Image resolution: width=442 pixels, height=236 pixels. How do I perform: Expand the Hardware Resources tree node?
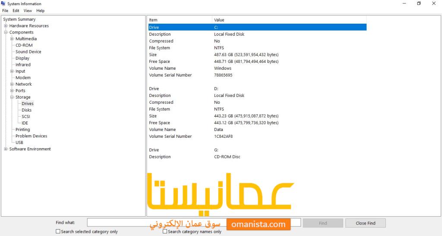coord(6,26)
